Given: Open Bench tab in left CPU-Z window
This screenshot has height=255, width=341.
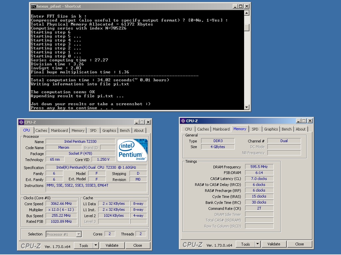Looking at the screenshot, I should tap(125, 130).
